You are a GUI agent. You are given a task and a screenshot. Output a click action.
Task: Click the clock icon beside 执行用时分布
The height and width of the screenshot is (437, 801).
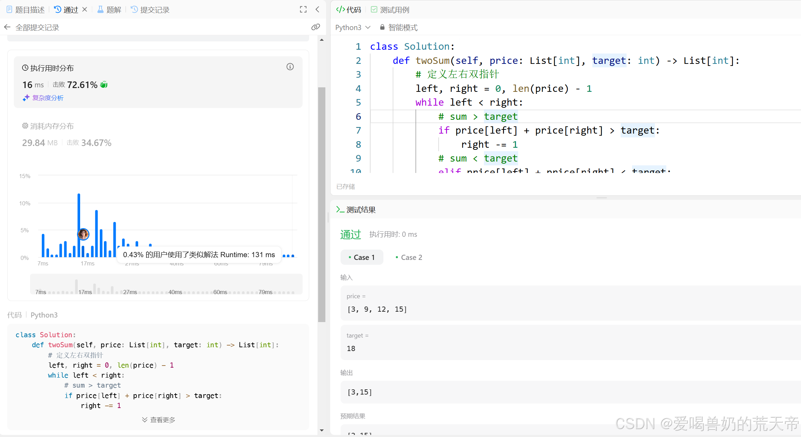[25, 68]
